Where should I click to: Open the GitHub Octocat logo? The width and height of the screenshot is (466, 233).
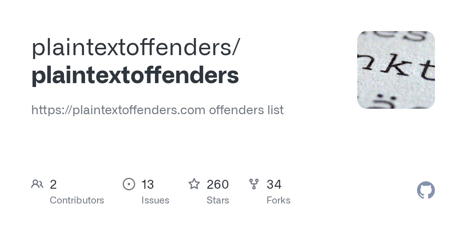pyautogui.click(x=426, y=190)
